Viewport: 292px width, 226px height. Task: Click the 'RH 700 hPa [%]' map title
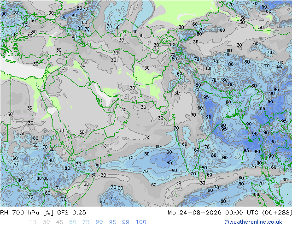pos(27,213)
